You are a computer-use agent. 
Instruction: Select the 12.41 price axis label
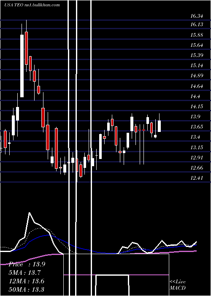pos(197,178)
